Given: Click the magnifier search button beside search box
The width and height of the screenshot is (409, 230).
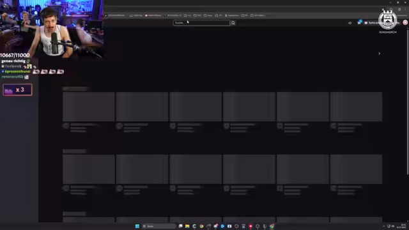Looking at the screenshot, I should (x=233, y=23).
